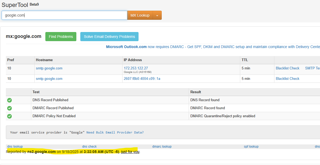
Task: Select the IP Address column header
Action: coord(133,60)
